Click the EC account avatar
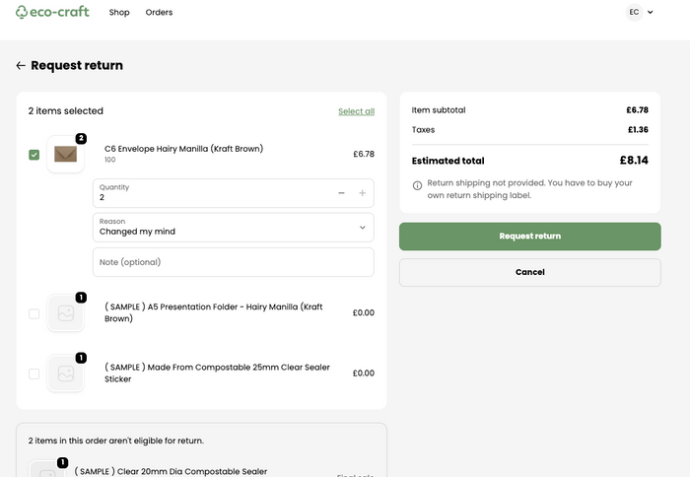 tap(634, 12)
